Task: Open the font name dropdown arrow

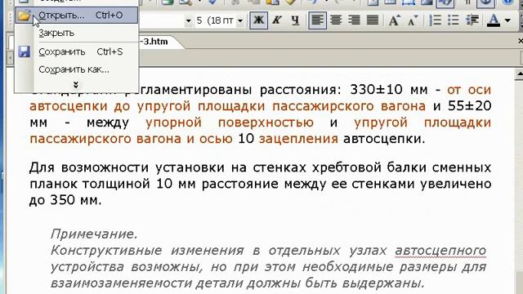Action: 188,21
